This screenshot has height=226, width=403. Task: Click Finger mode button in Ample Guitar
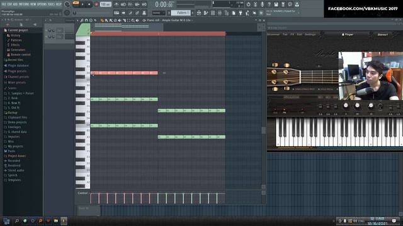click(x=348, y=35)
